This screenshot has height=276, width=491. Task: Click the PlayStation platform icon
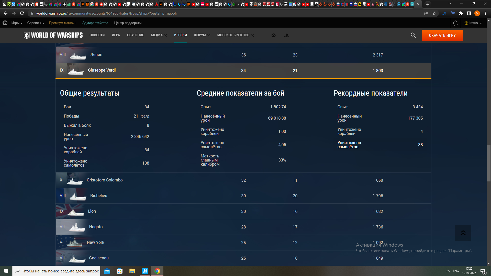pos(286,35)
